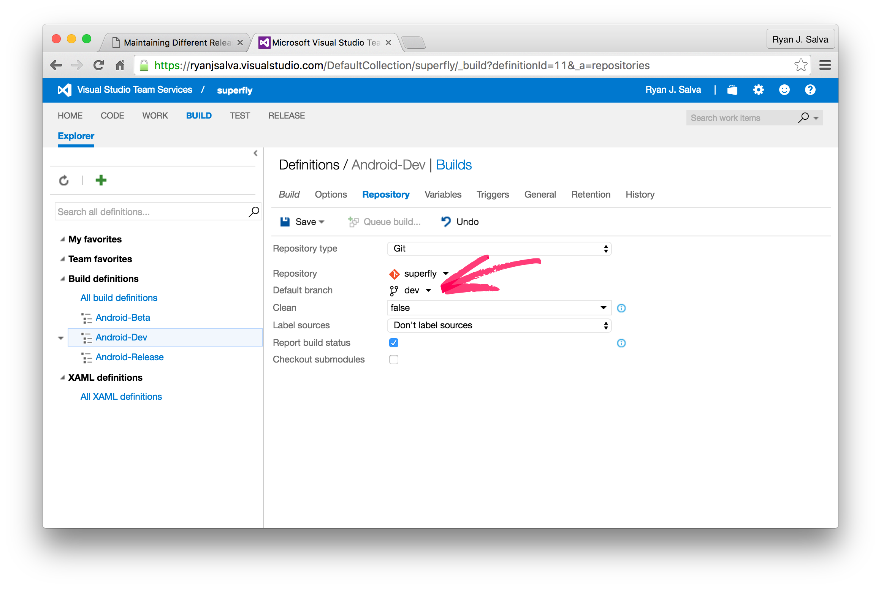Screen dimensions: 881x589
Task: Enable Checkout submodules checkbox
Action: (x=394, y=359)
